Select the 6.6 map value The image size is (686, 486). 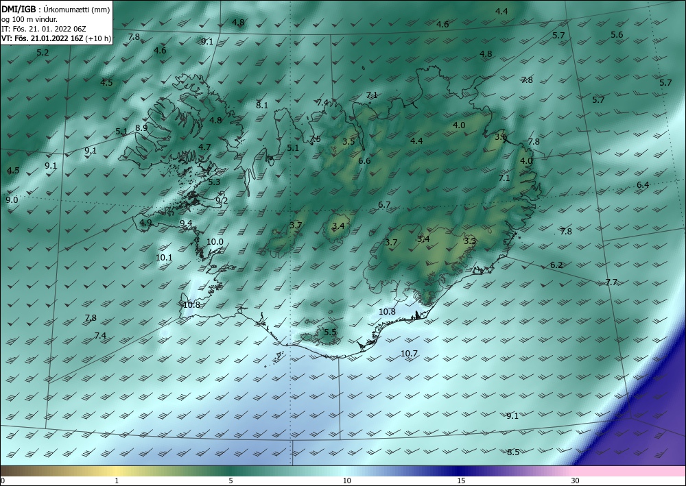pos(364,161)
